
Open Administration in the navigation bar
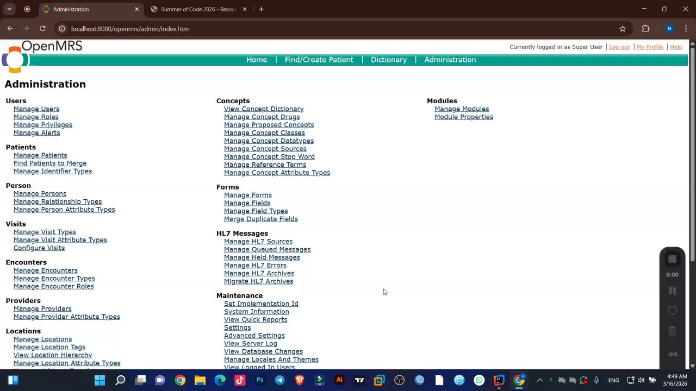click(x=450, y=60)
